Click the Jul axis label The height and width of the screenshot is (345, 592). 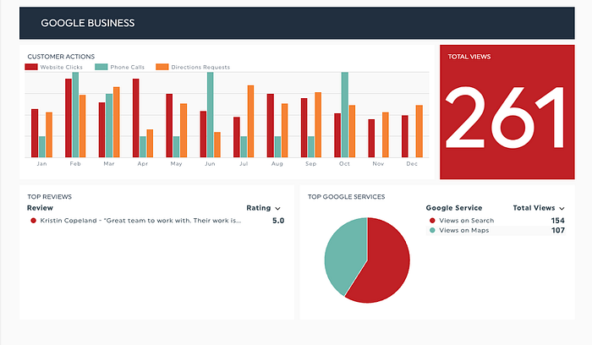(244, 163)
